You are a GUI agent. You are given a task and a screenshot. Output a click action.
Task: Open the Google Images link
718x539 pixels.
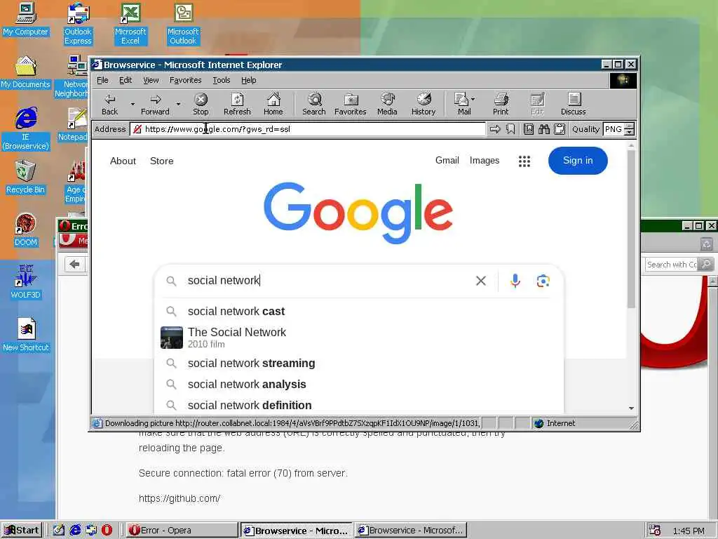[x=485, y=161]
